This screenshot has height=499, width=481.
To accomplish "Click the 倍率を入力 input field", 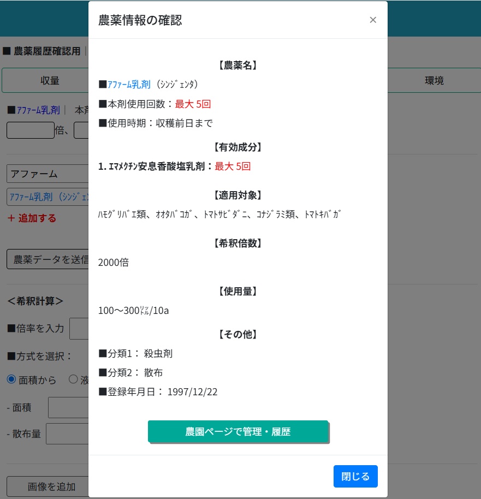I will click(79, 329).
